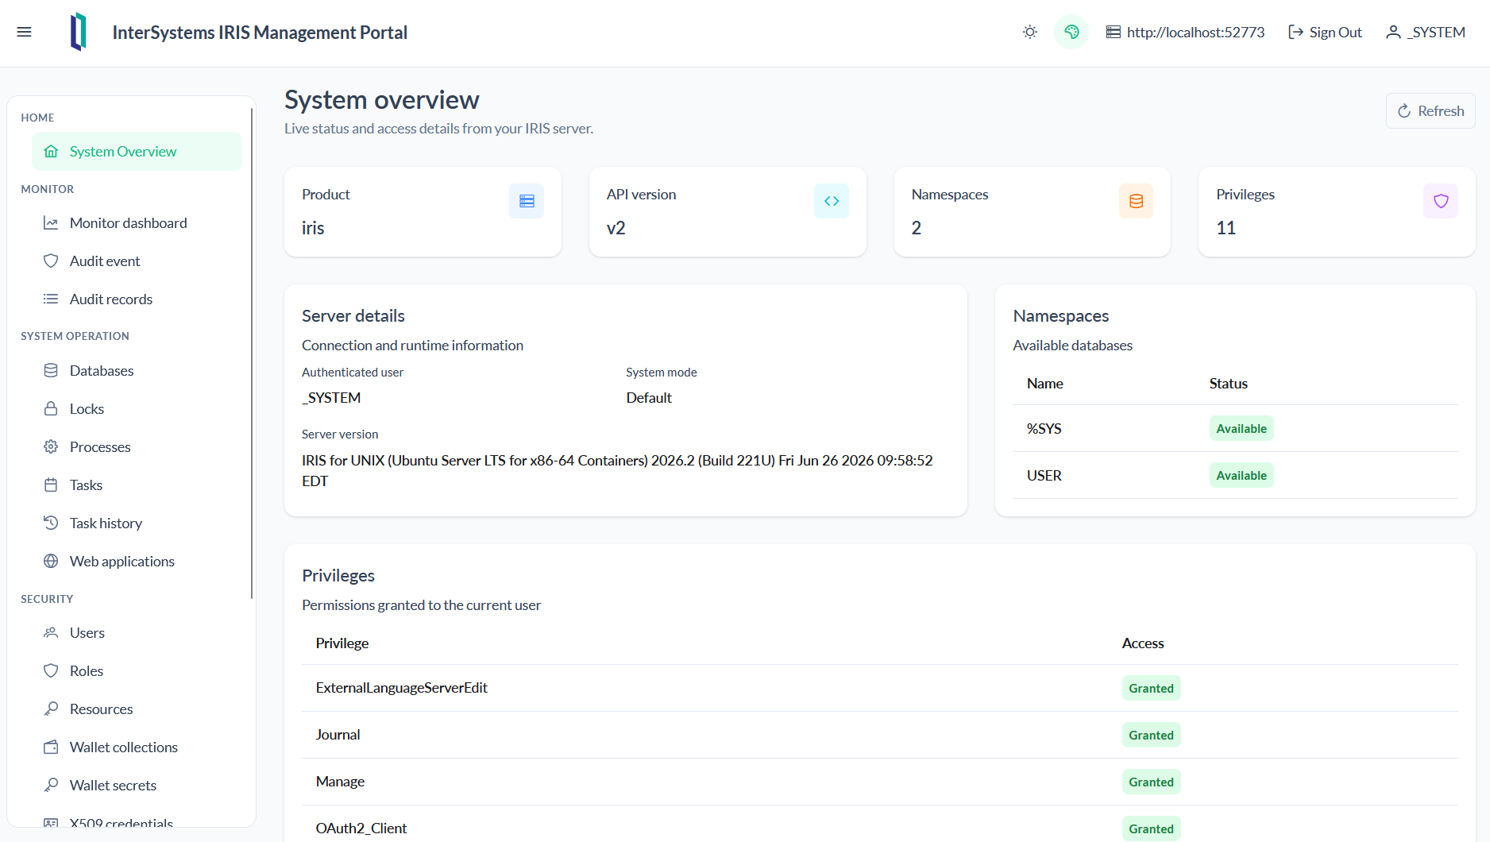
Task: Open the Resources page
Action: [x=137, y=709]
